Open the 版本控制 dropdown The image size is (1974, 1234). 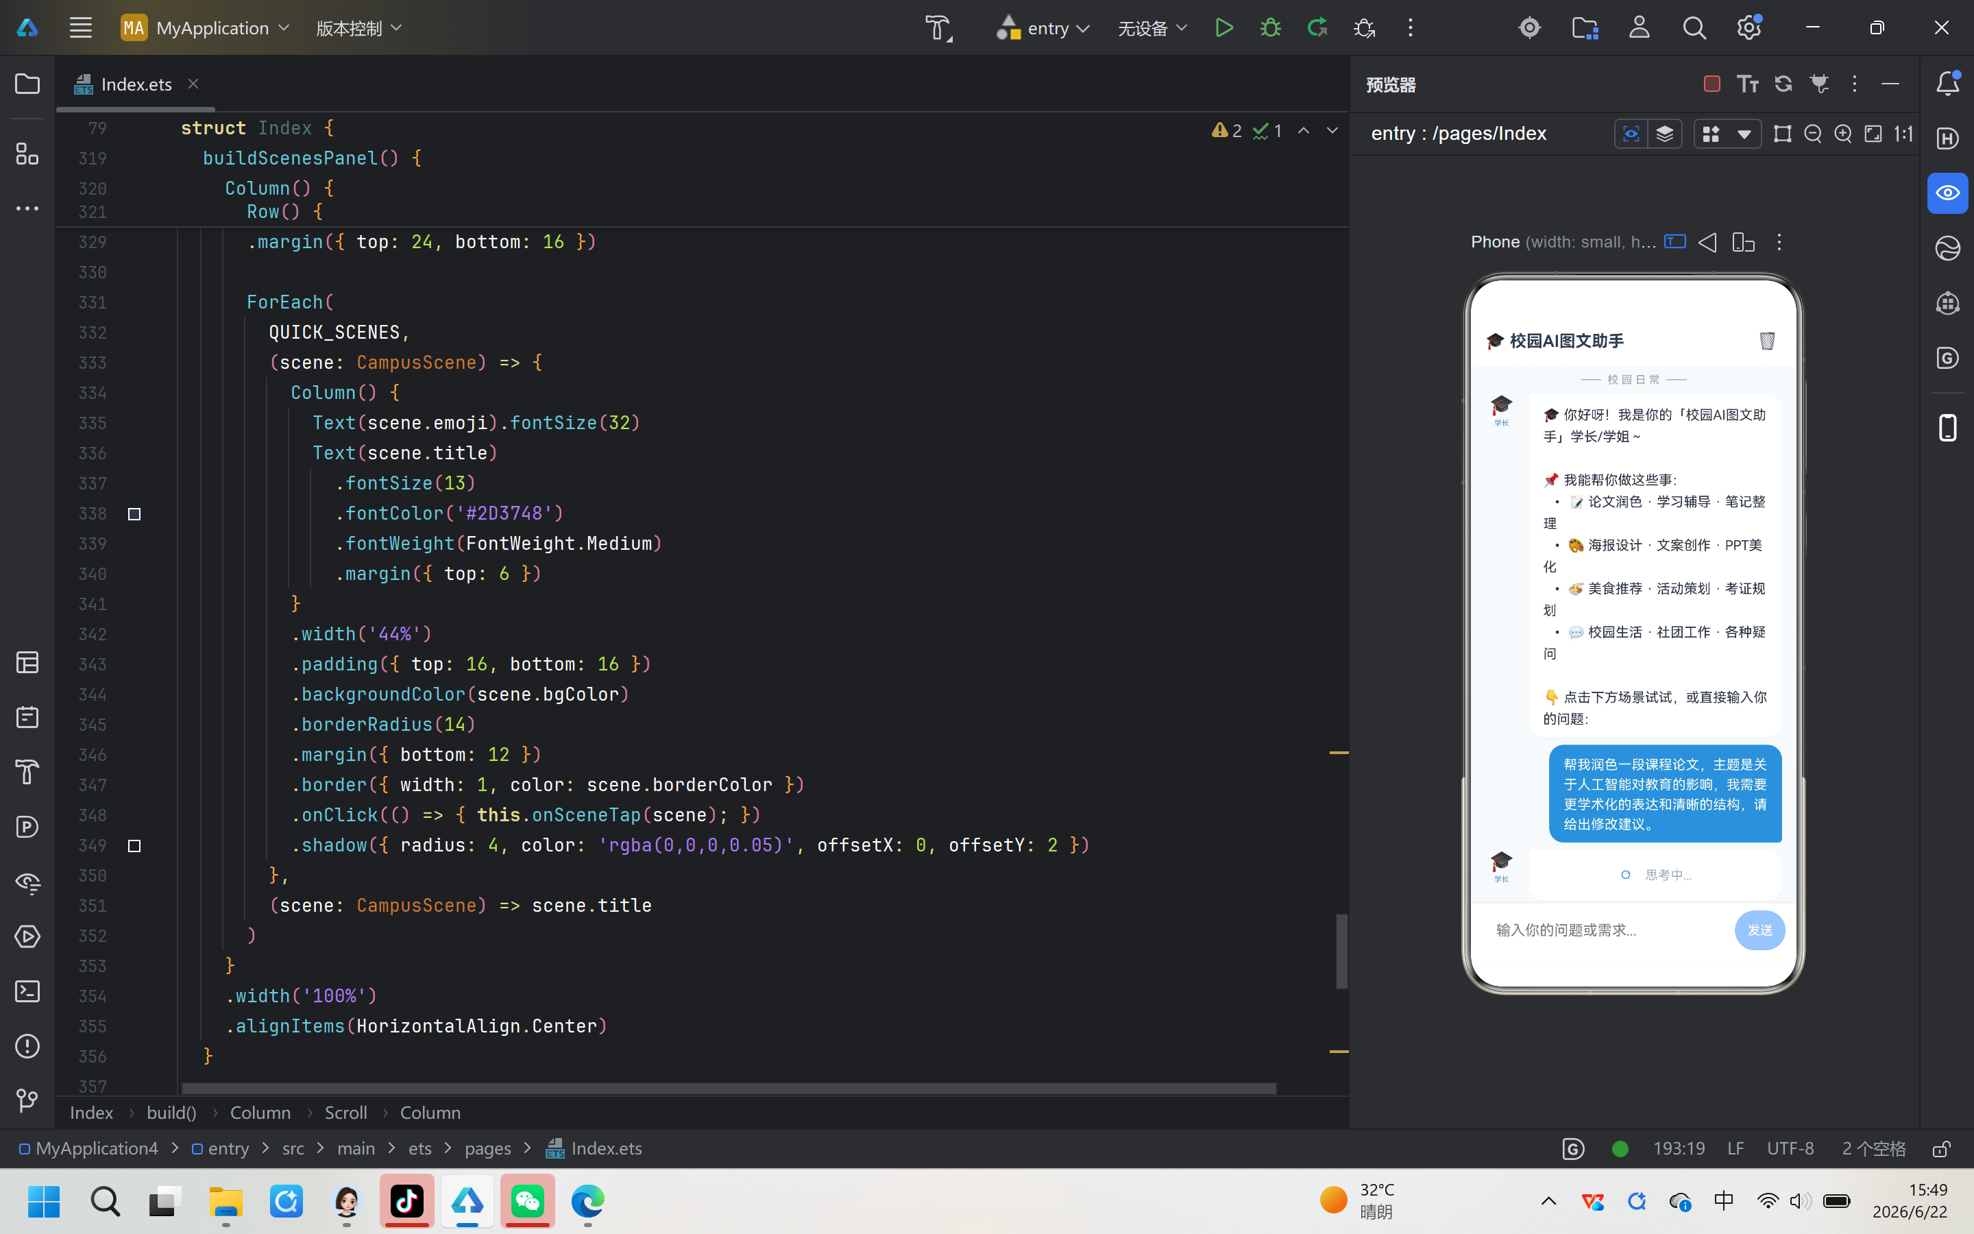(x=359, y=27)
